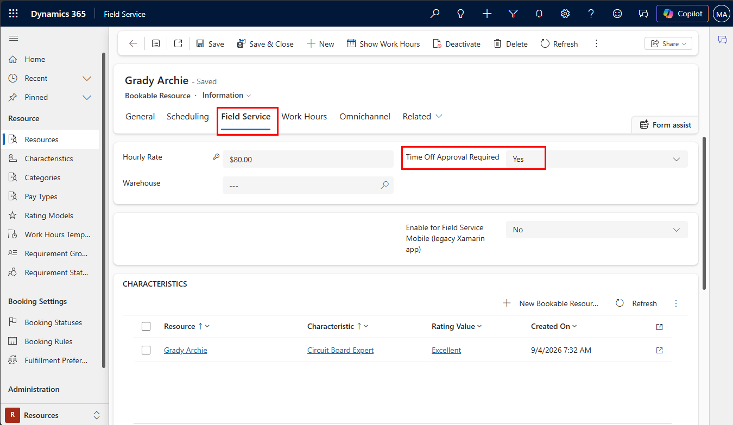Refresh the form from command bar
This screenshot has height=425, width=733.
[x=559, y=44]
